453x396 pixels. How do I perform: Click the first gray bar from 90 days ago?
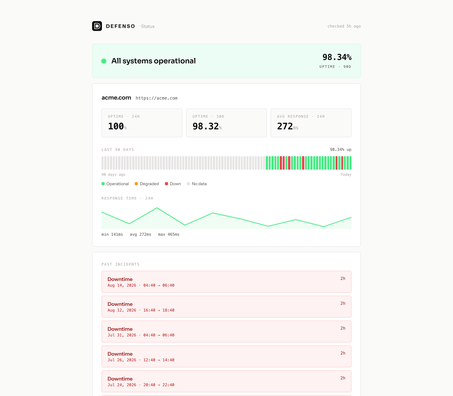click(102, 163)
